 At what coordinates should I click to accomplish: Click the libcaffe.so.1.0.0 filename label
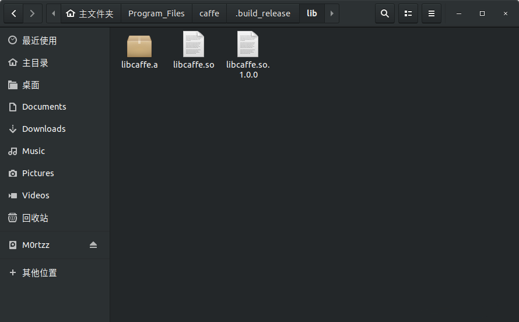(x=248, y=69)
